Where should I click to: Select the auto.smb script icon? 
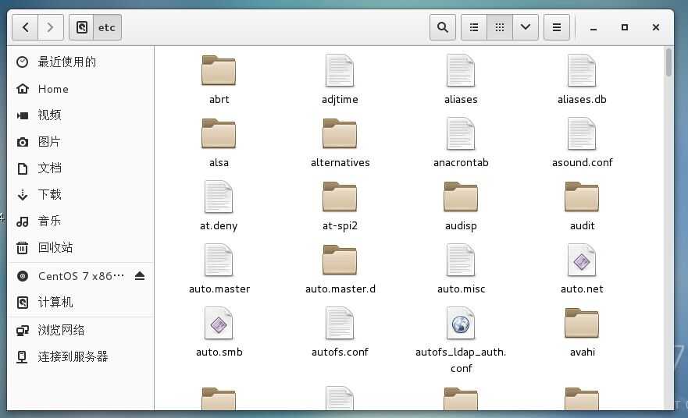point(219,323)
